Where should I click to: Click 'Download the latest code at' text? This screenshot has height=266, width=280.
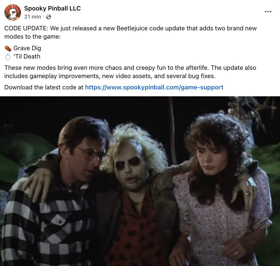click(x=44, y=87)
